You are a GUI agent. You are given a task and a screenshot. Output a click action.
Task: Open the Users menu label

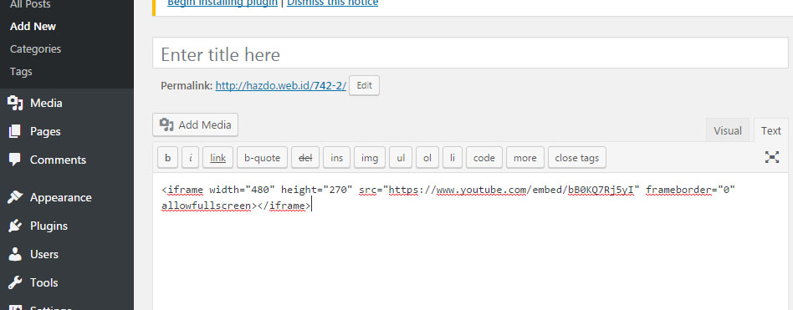click(x=44, y=254)
